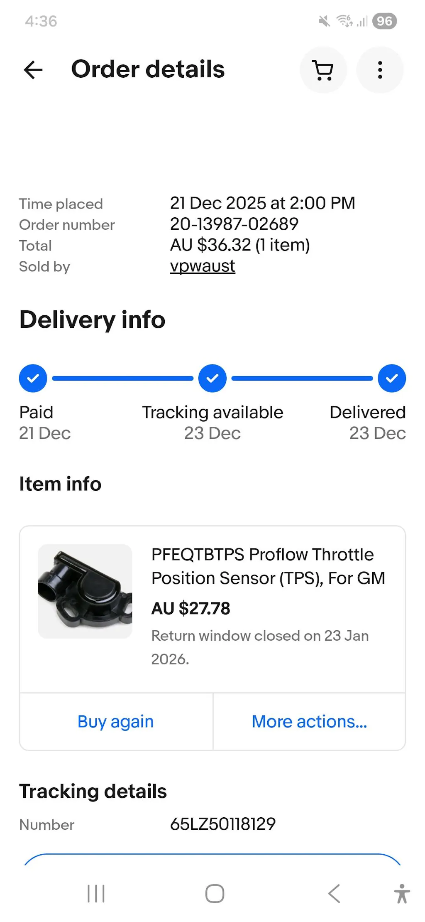Image resolution: width=425 pixels, height=922 pixels.
Task: Open the throttle position sensor thumbnail
Action: click(85, 591)
